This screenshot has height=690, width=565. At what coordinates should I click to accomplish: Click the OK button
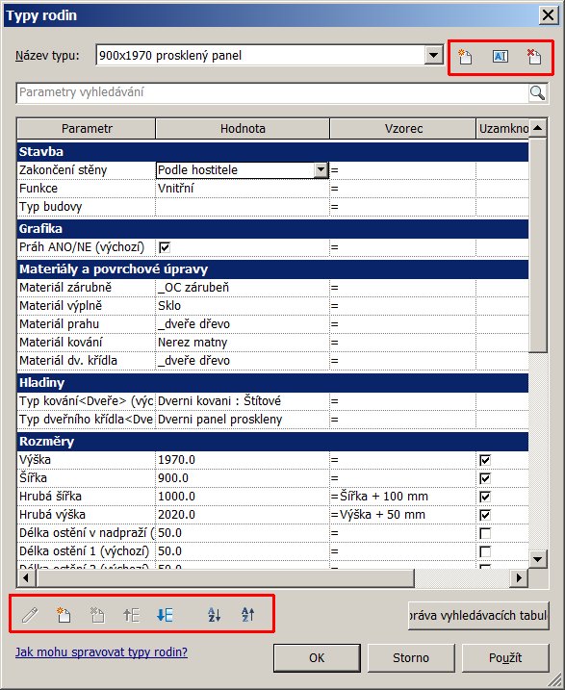coord(317,658)
